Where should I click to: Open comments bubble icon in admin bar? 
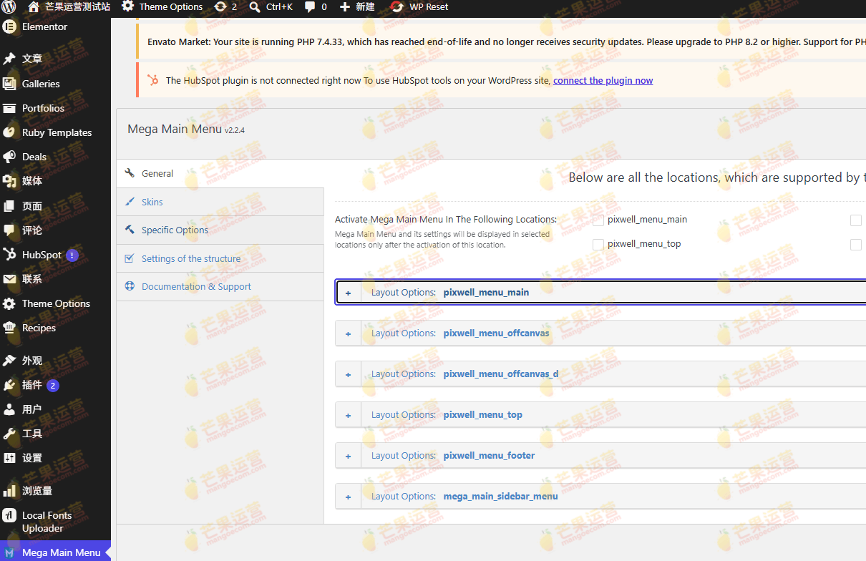pos(310,7)
